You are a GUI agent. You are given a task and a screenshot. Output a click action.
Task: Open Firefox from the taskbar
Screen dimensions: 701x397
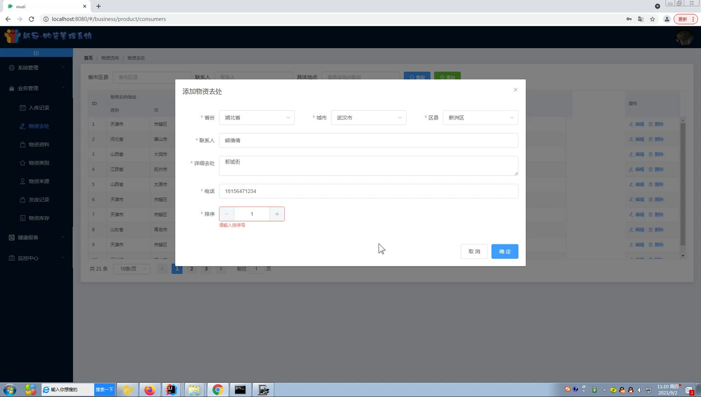click(x=149, y=390)
